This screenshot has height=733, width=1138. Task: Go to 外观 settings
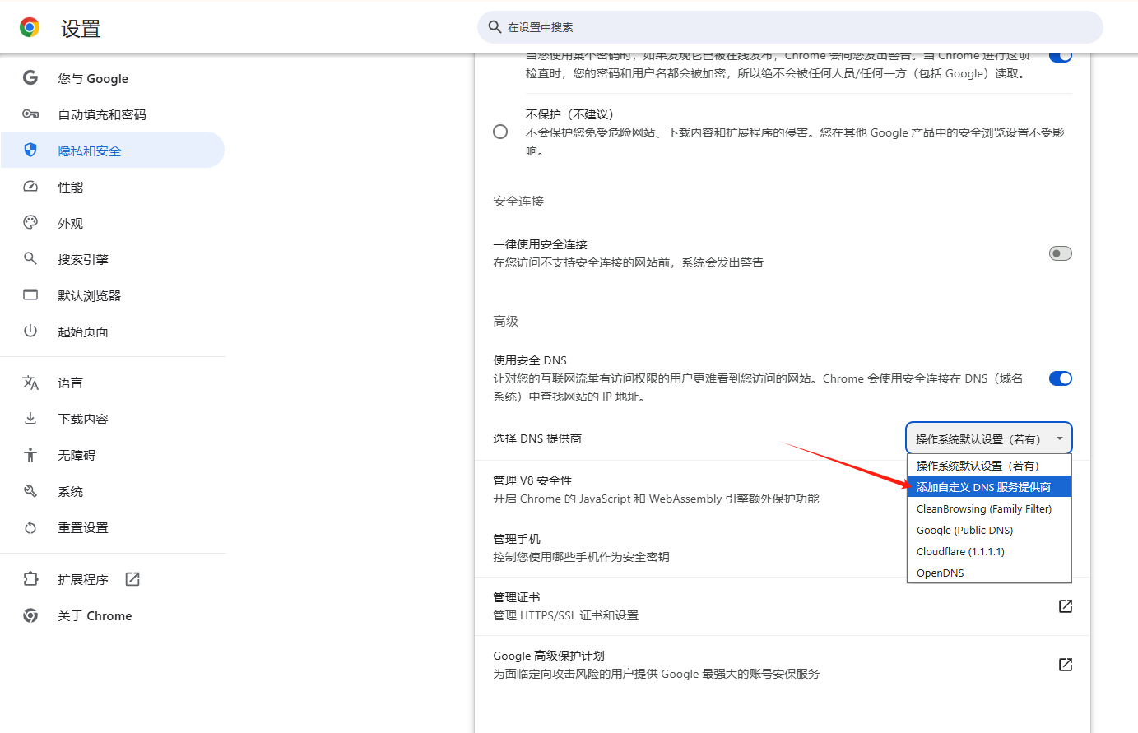113,223
